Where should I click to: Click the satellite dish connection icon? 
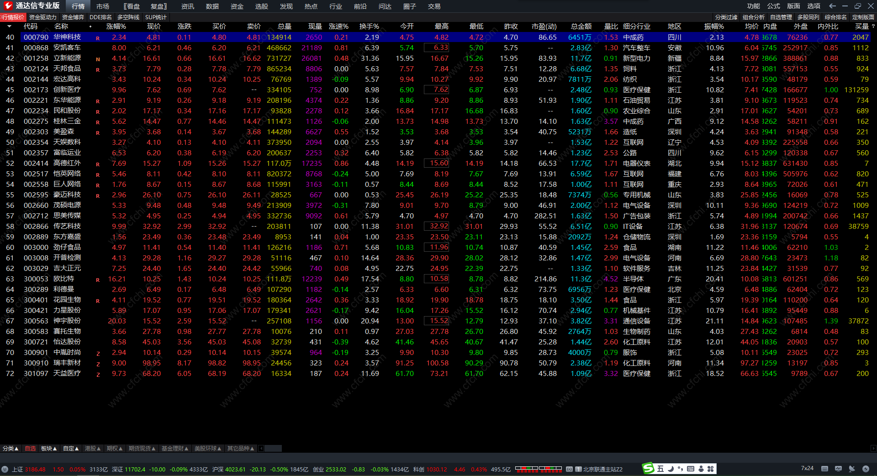pos(852,469)
